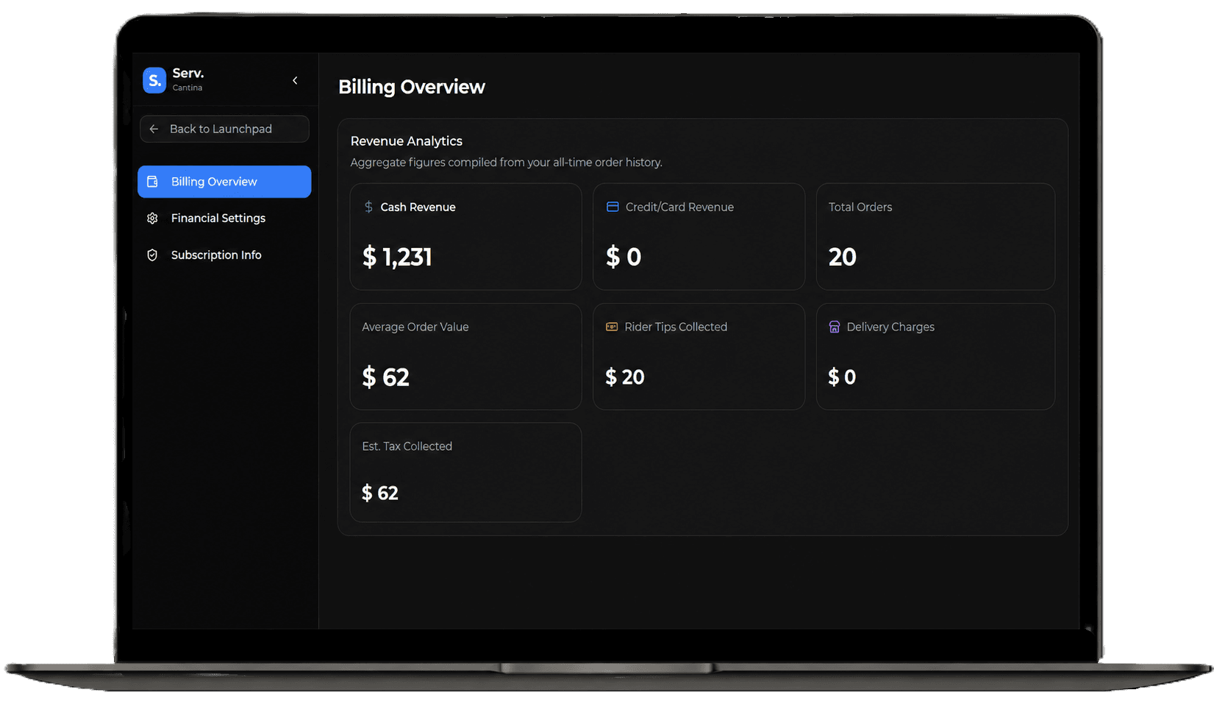The height and width of the screenshot is (701, 1214).
Task: Click the $ 20 rider tips value
Action: click(x=625, y=377)
